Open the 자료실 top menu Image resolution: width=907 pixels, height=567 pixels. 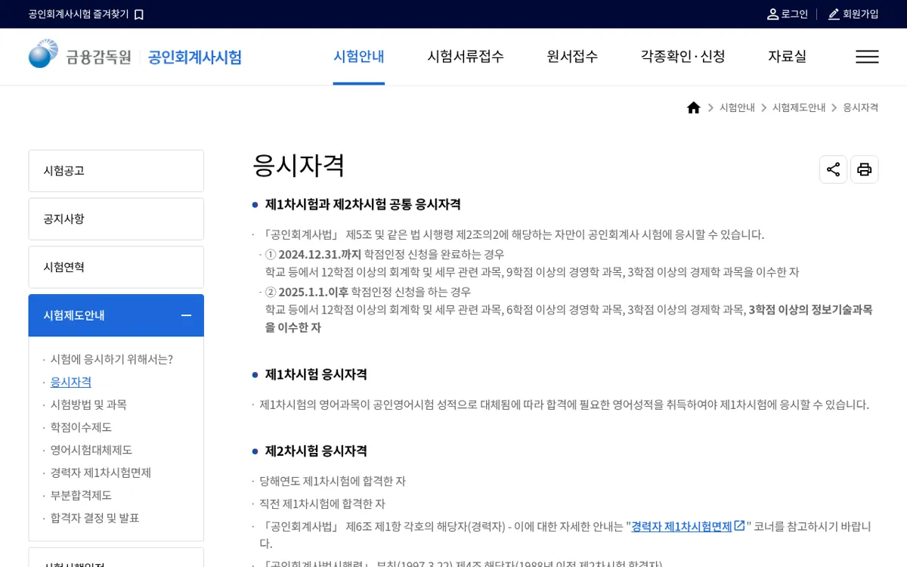[x=788, y=56]
